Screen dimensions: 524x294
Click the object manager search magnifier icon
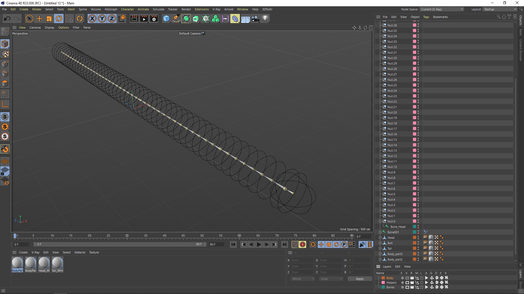point(498,17)
